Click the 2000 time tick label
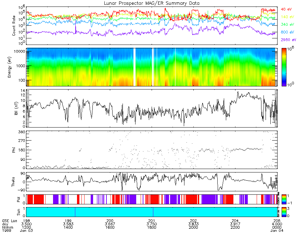308x240 pixels. click(x=193, y=227)
